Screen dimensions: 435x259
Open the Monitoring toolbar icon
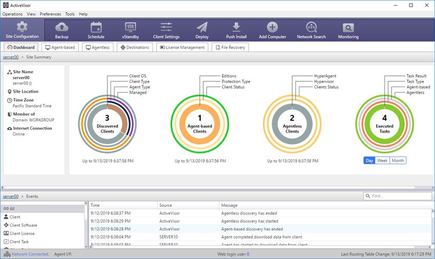[x=348, y=28]
